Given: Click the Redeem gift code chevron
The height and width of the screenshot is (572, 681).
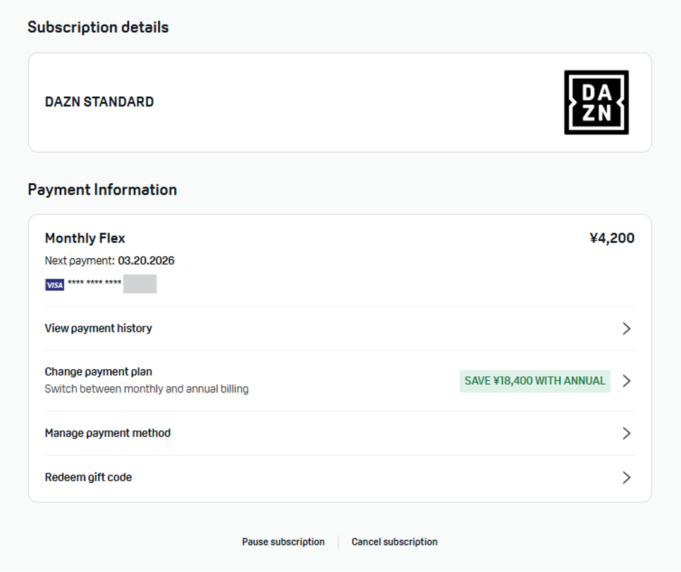Looking at the screenshot, I should (626, 478).
